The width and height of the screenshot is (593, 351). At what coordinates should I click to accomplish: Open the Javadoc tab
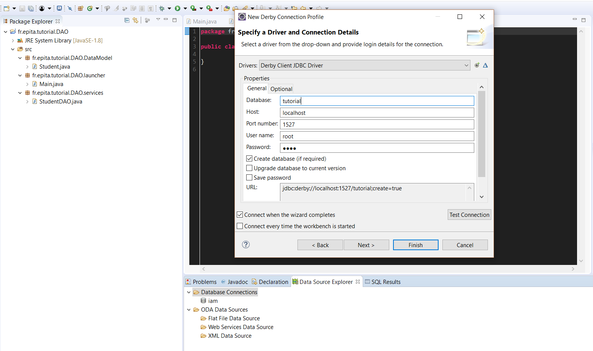click(x=234, y=282)
